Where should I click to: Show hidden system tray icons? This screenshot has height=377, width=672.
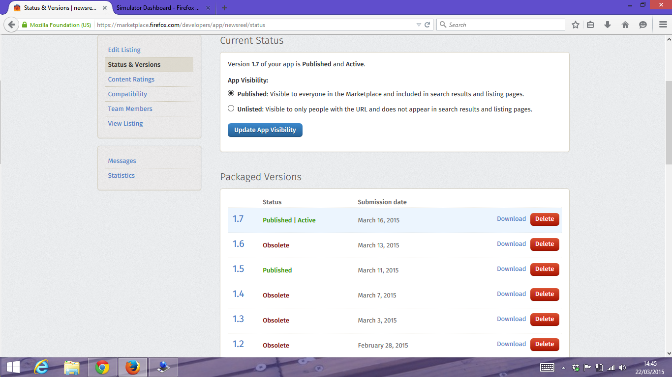tap(563, 368)
